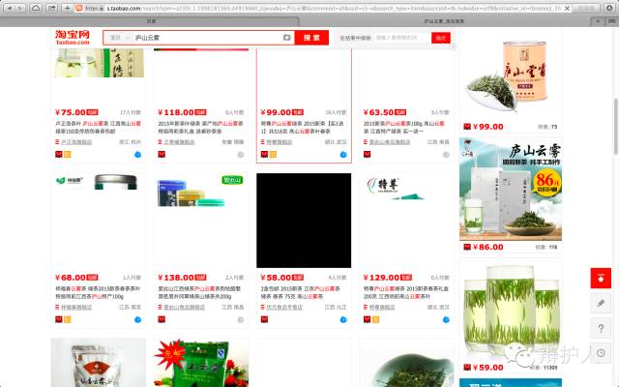Click the ¥86.00 price under the gift box ad
Screen dimensions: 619x387
[x=487, y=248]
